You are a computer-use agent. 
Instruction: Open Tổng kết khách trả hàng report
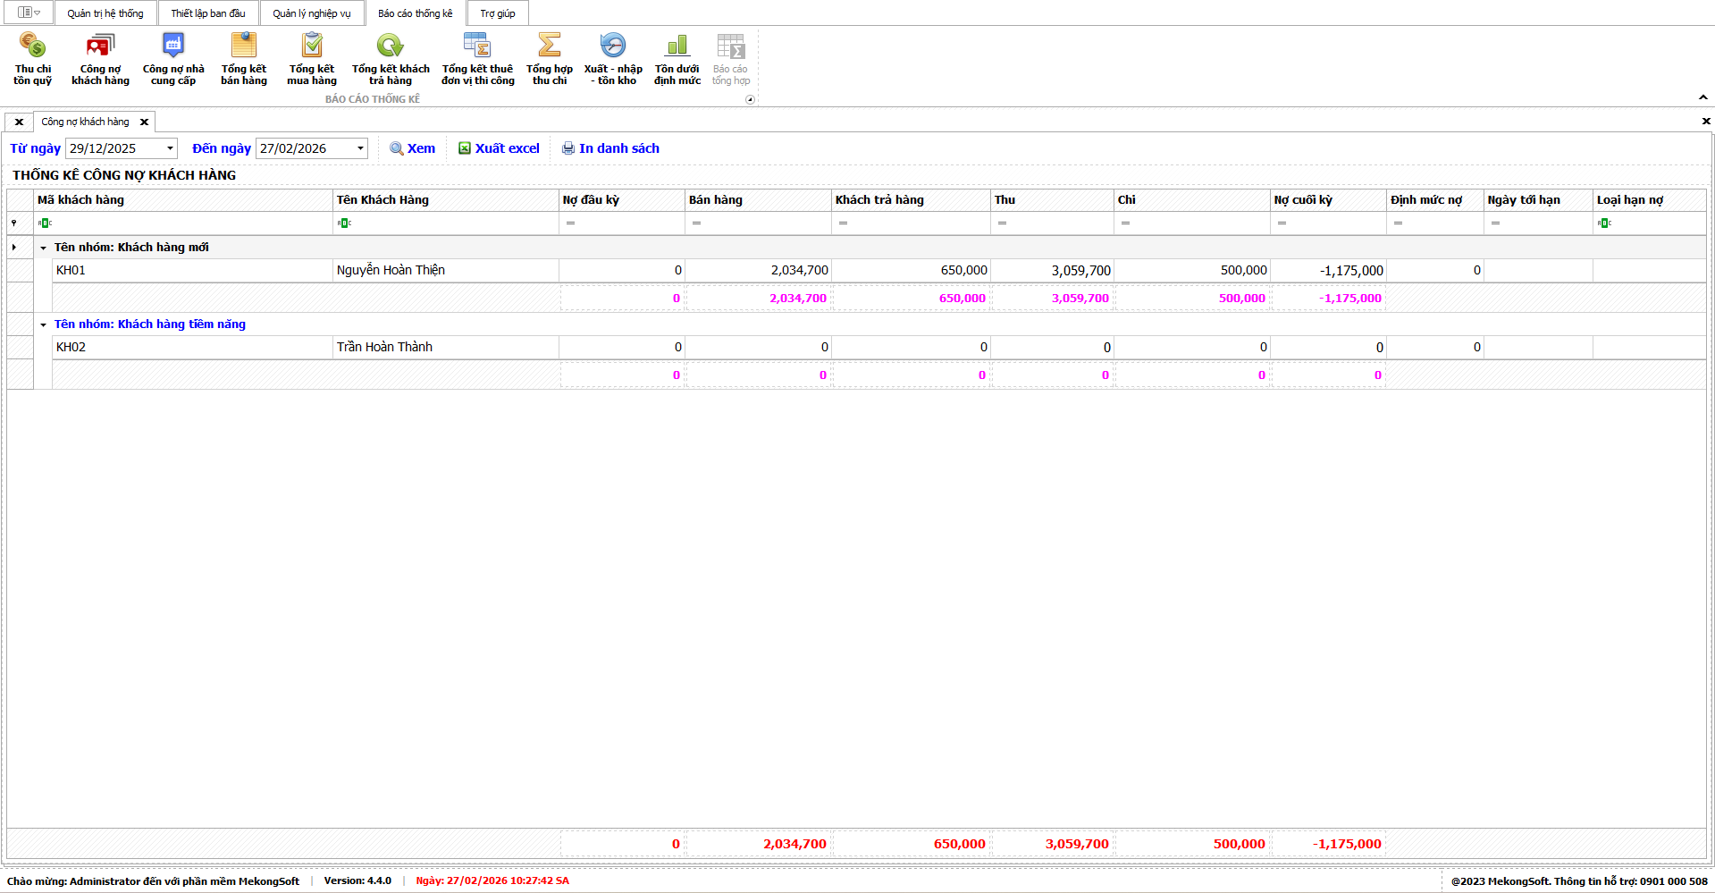pos(391,59)
